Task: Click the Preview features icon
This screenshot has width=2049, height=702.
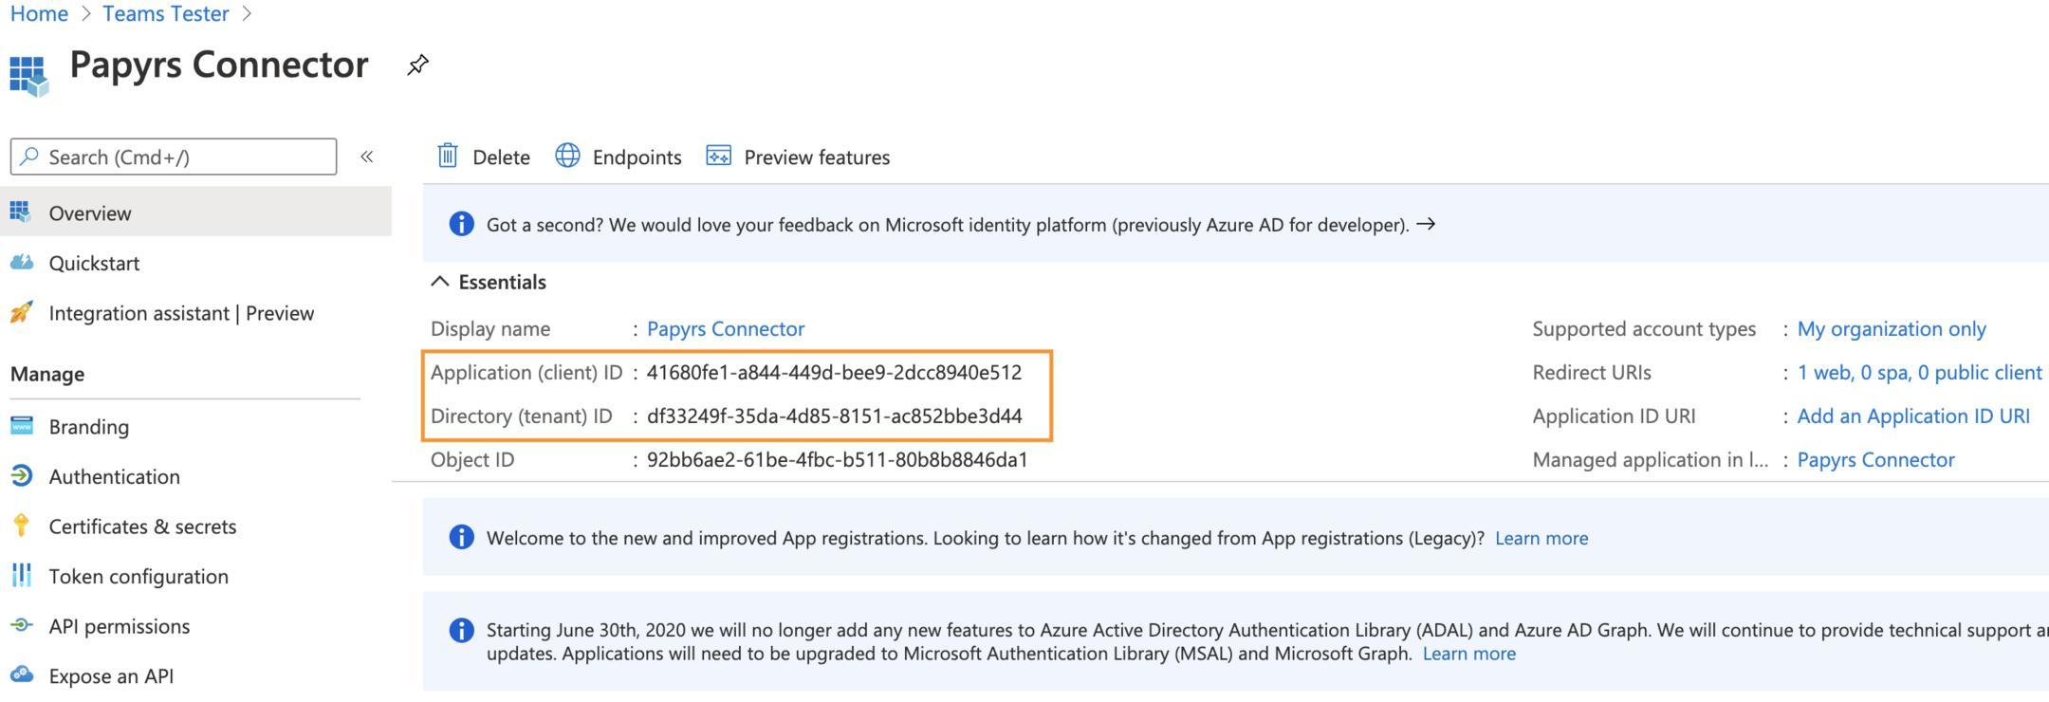Action: click(718, 156)
